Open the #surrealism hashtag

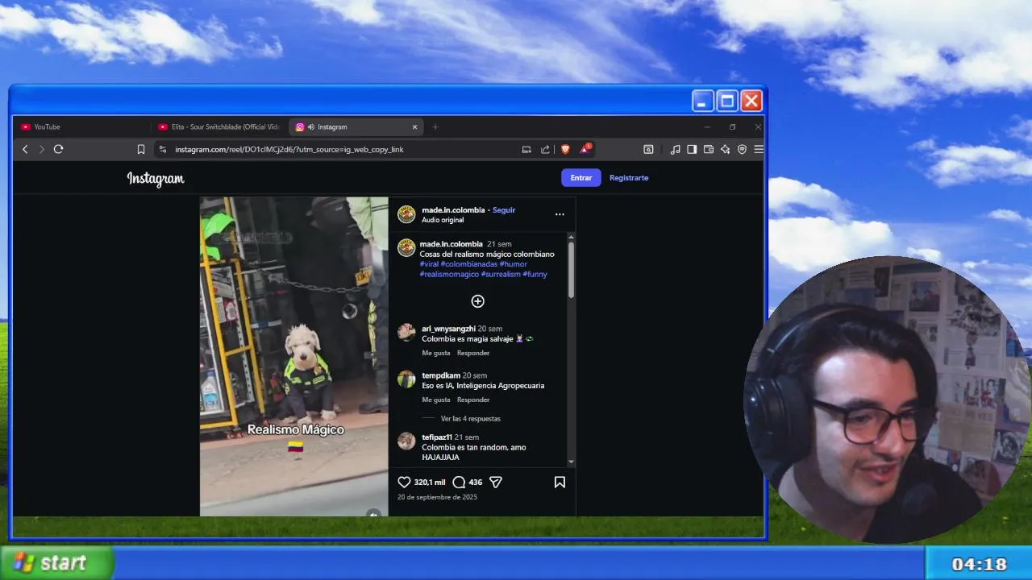[x=501, y=275]
